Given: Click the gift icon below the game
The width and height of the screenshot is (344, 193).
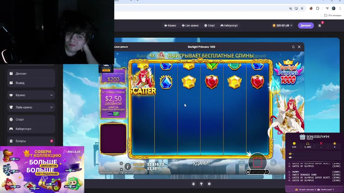Looking at the screenshot, I should pos(193,184).
